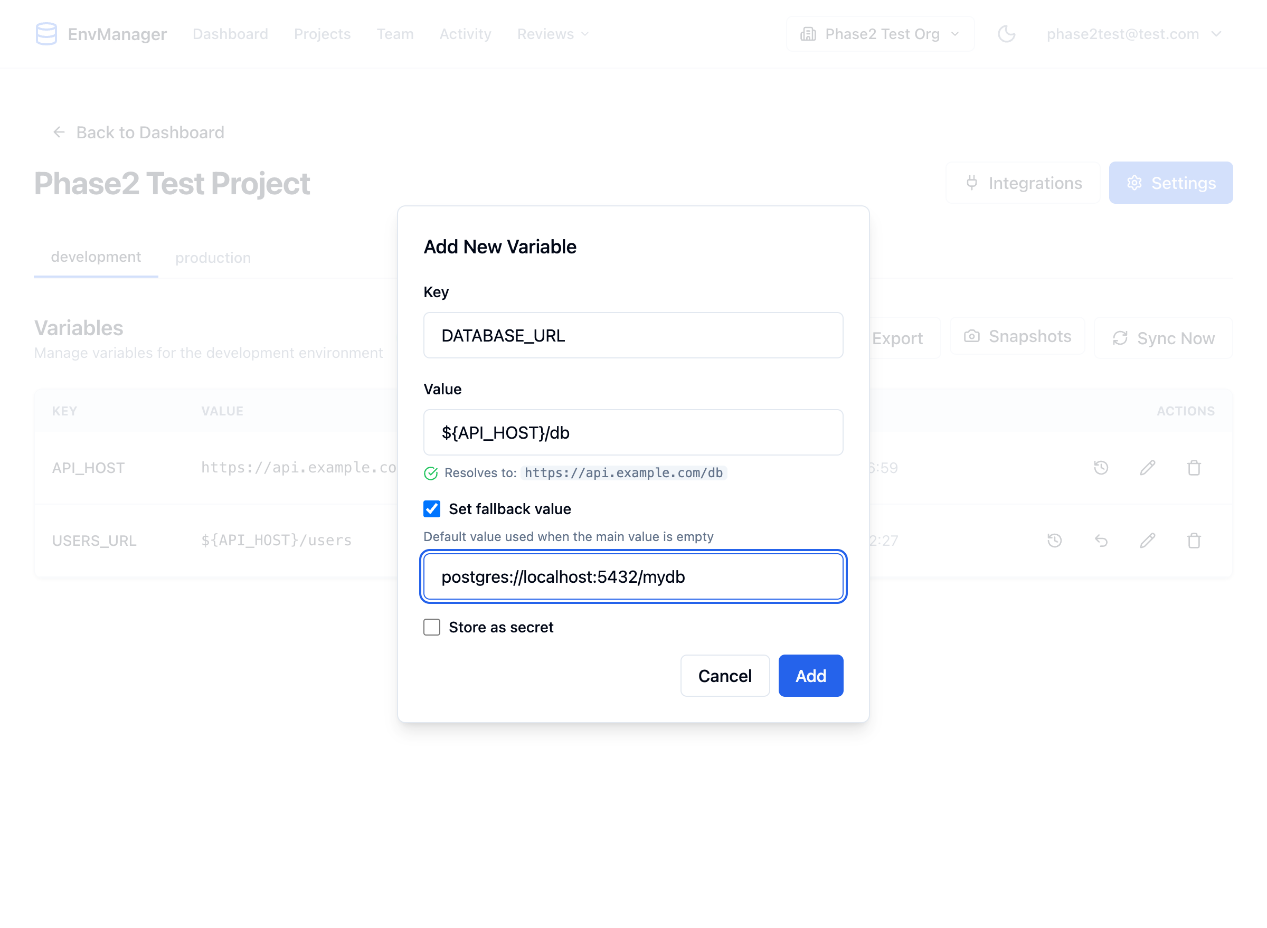This screenshot has width=1267, height=928.
Task: Open Snapshots via the camera icon
Action: [x=971, y=336]
